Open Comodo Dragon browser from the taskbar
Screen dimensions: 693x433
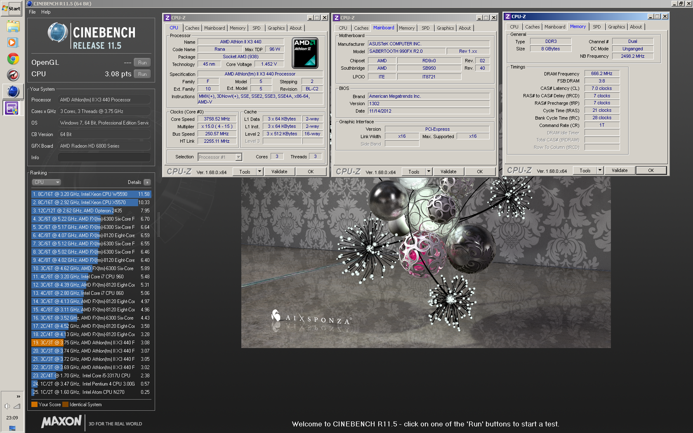pos(13,75)
